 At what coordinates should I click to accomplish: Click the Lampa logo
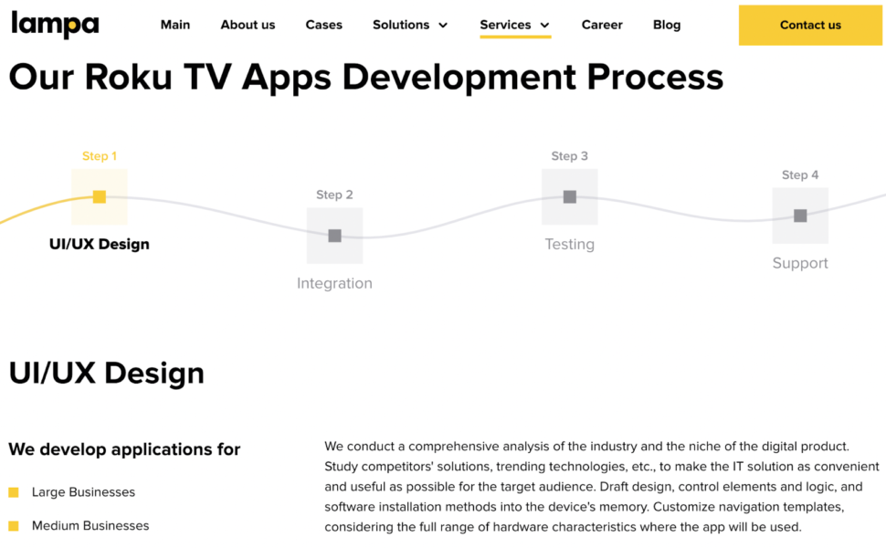[x=54, y=25]
